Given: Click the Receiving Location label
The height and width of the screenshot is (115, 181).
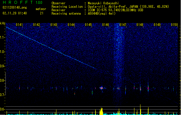Looking at the screenshot, I should [x=67, y=7].
